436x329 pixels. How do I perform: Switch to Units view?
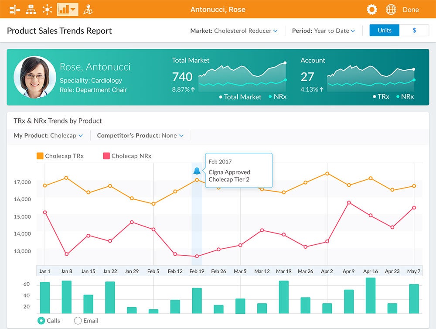384,31
